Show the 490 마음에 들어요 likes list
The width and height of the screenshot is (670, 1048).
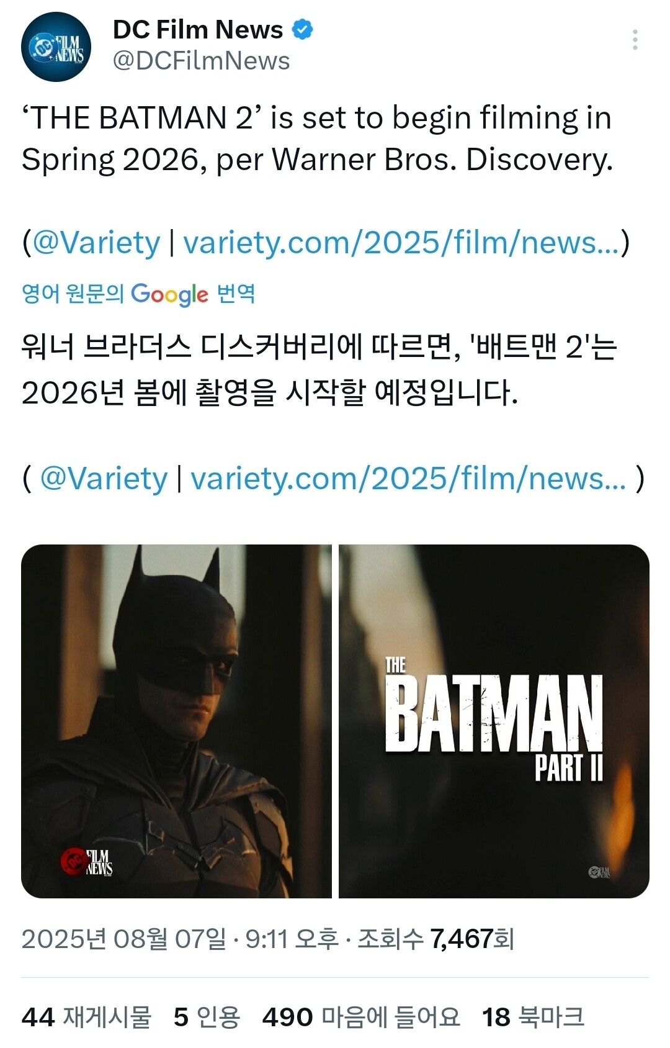(x=361, y=1017)
